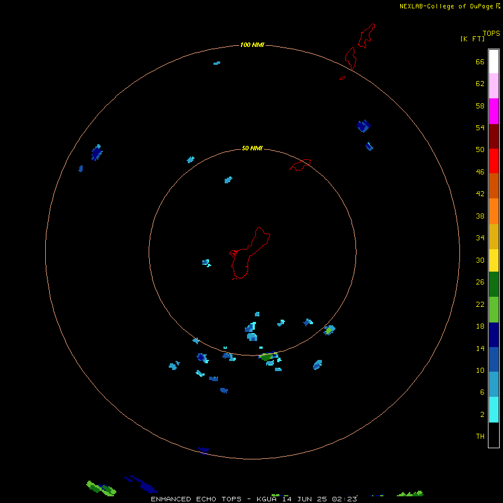The image size is (503, 503).
Task: Select the dark orange legend band
Action: point(493,186)
